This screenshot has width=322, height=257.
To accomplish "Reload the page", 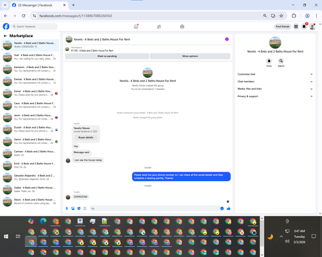I will tap(24, 15).
